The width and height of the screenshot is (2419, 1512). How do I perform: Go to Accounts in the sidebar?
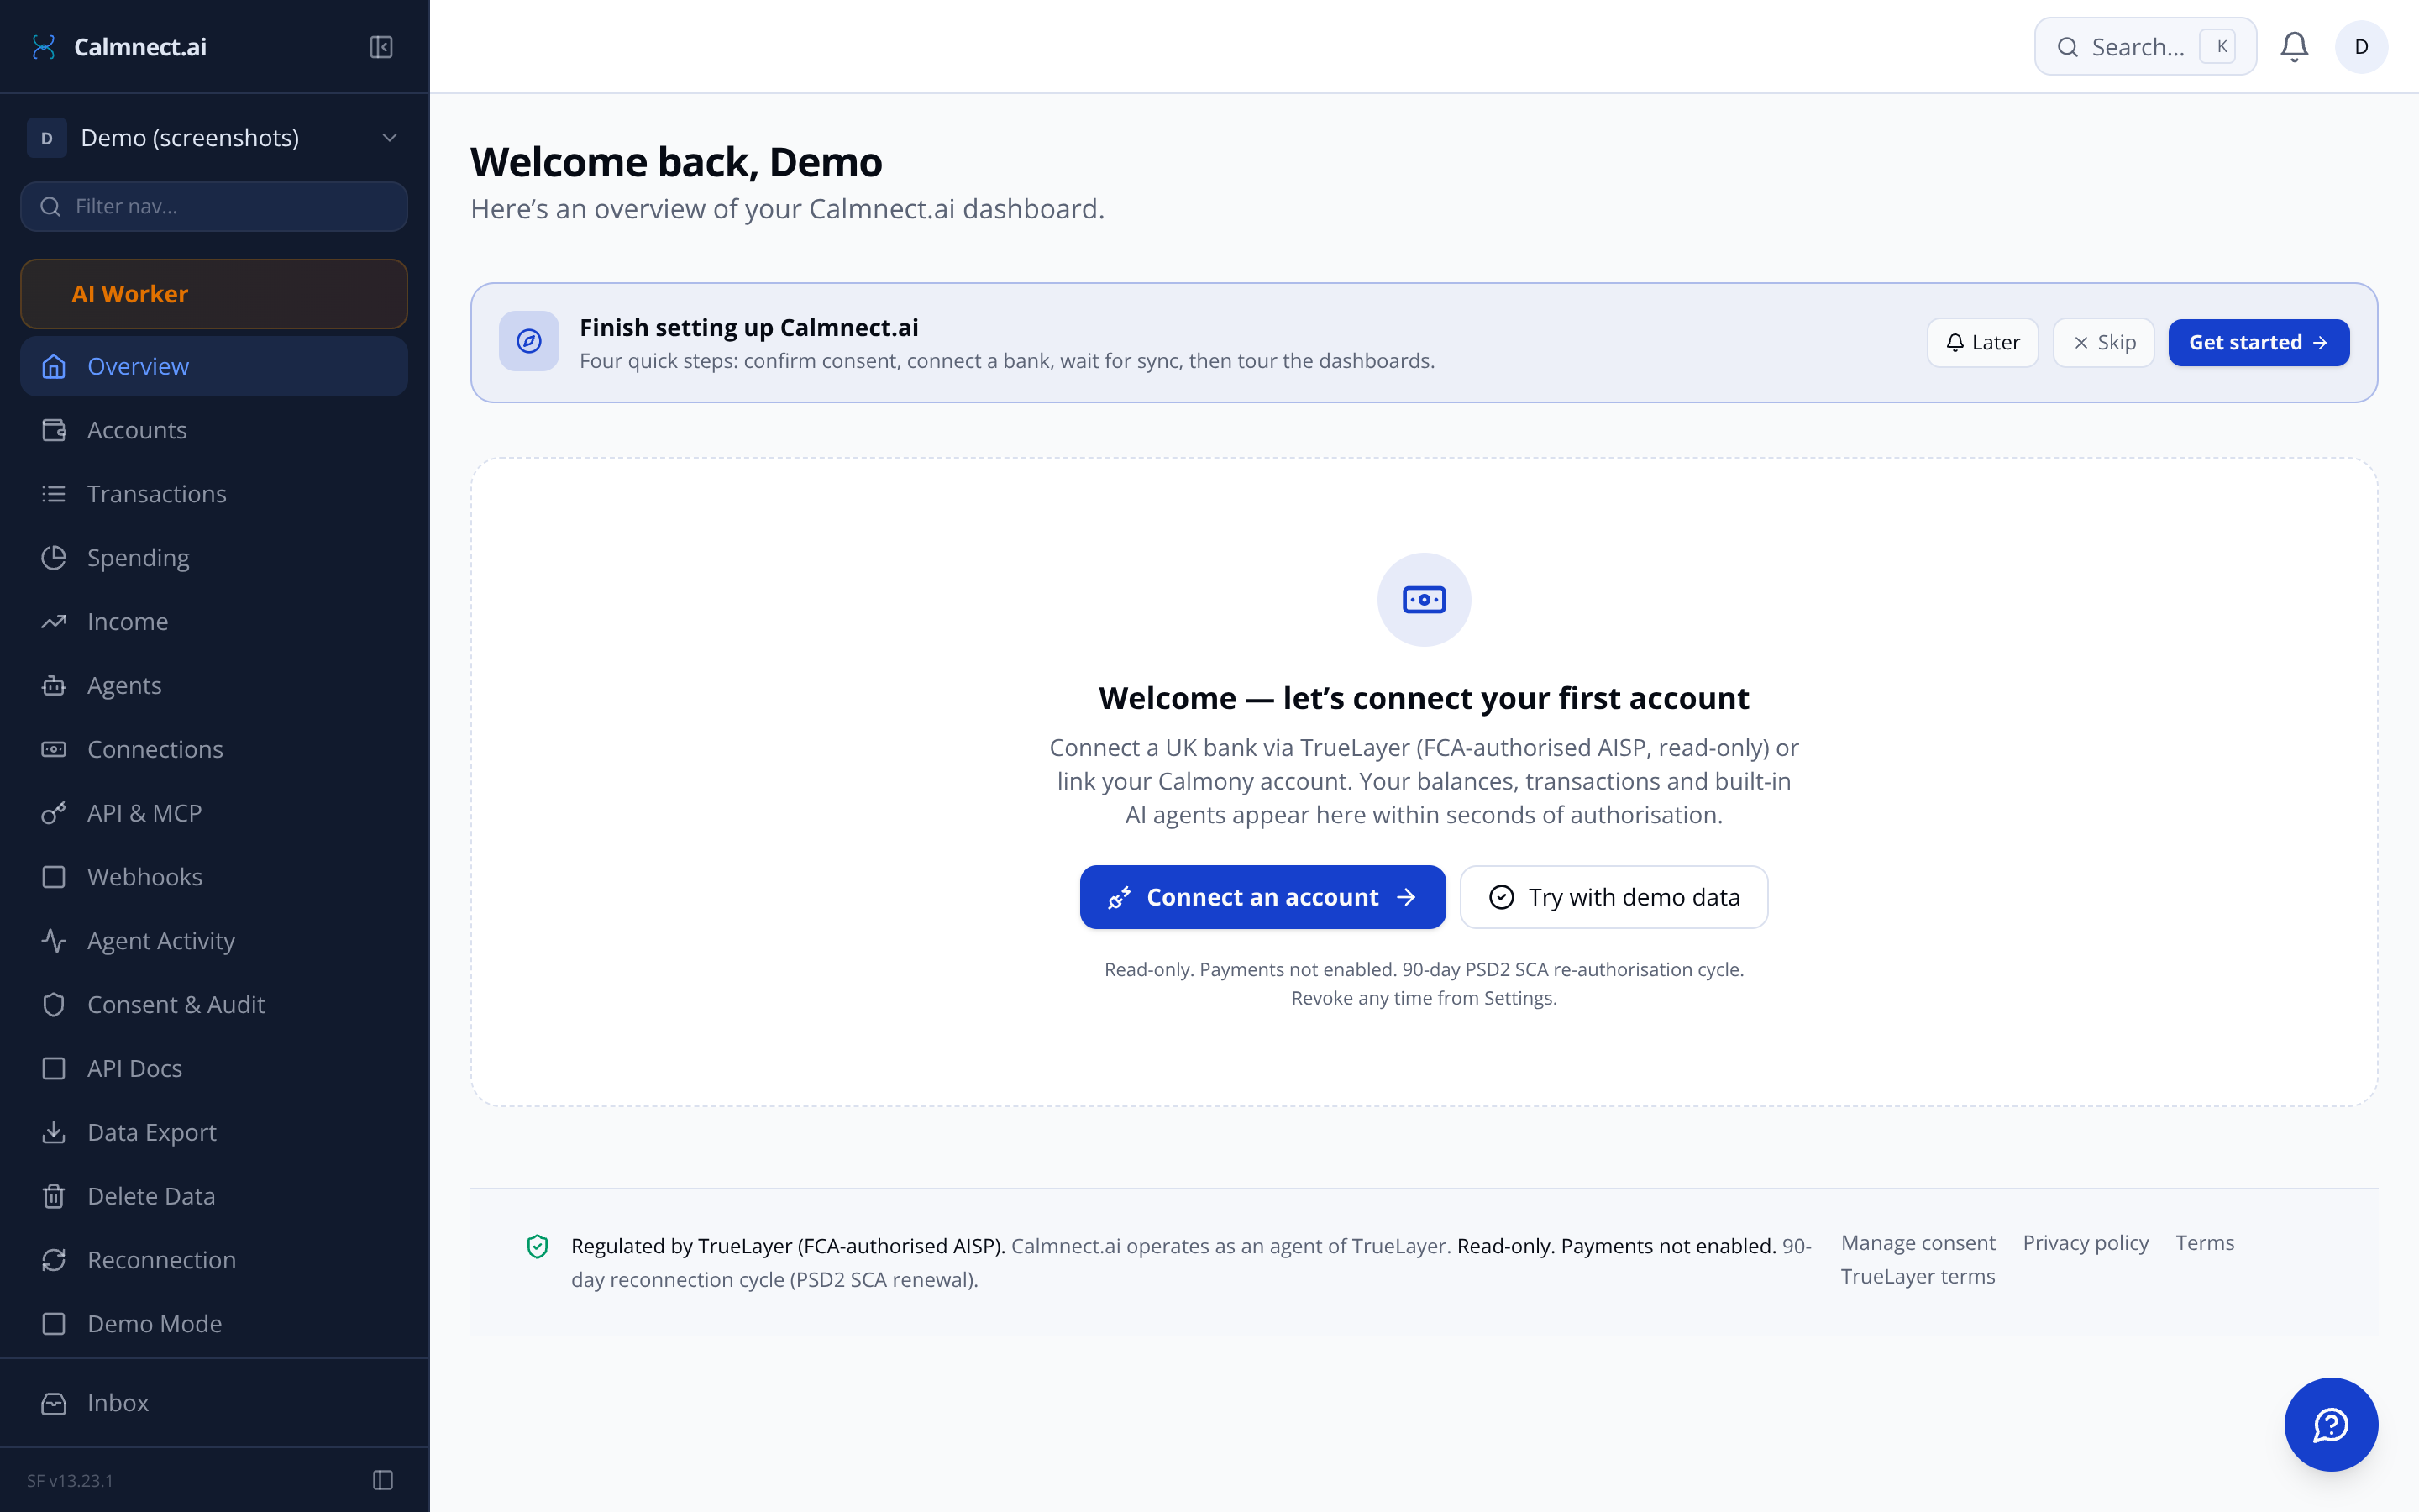pos(214,430)
